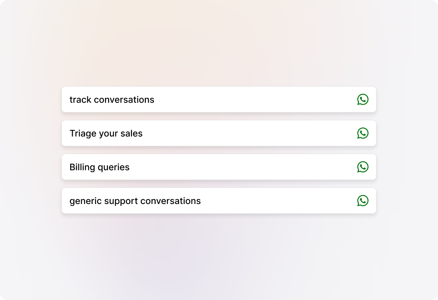Viewport: 438px width, 300px height.
Task: Click the WhatsApp icon beside track conversations
Action: pyautogui.click(x=363, y=99)
